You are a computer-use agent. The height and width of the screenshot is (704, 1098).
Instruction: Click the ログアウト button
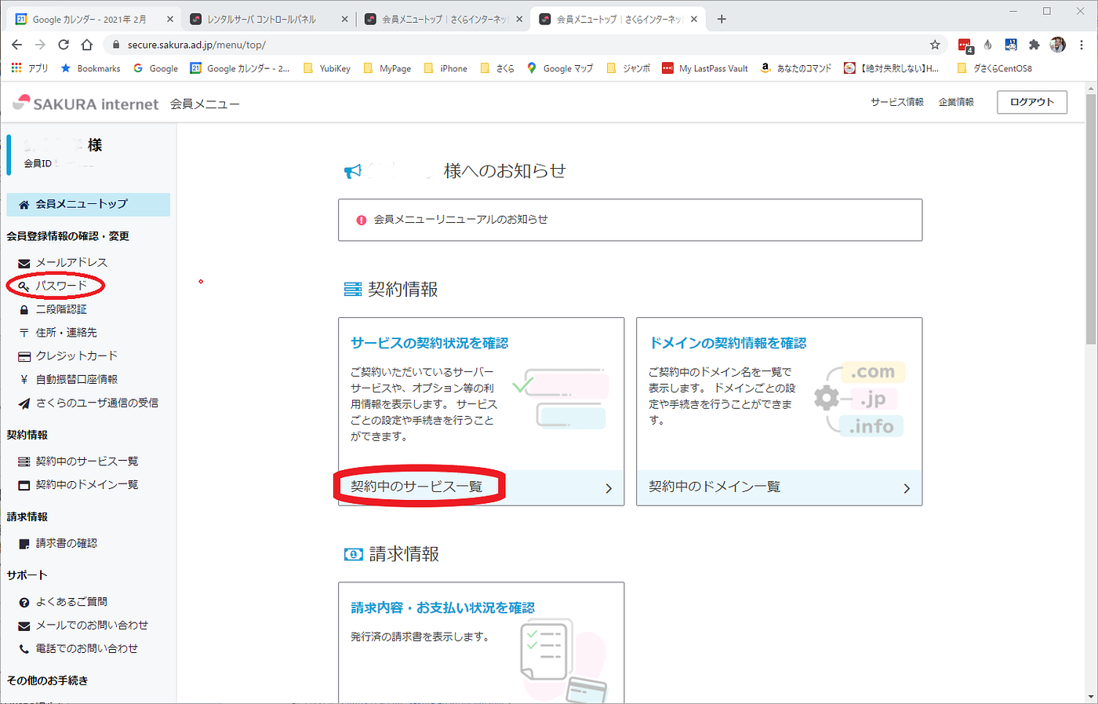click(1032, 102)
